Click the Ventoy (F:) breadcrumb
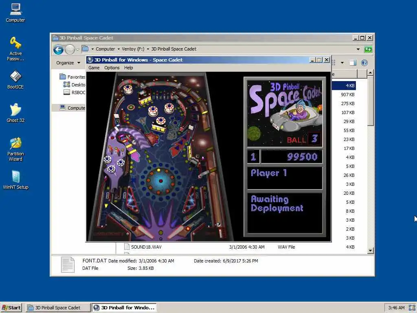The width and height of the screenshot is (417, 313). coord(133,49)
